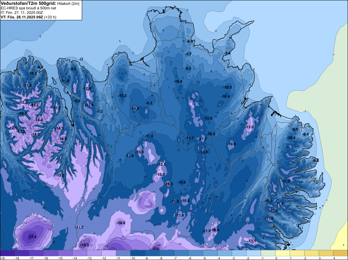Click the '-14.3' temperature value on the map
Screen dimensions: 348x260
click(x=60, y=128)
